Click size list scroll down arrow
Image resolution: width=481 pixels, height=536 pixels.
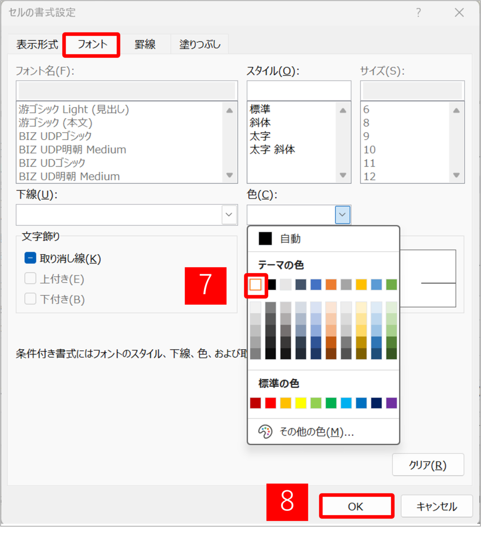click(x=456, y=175)
